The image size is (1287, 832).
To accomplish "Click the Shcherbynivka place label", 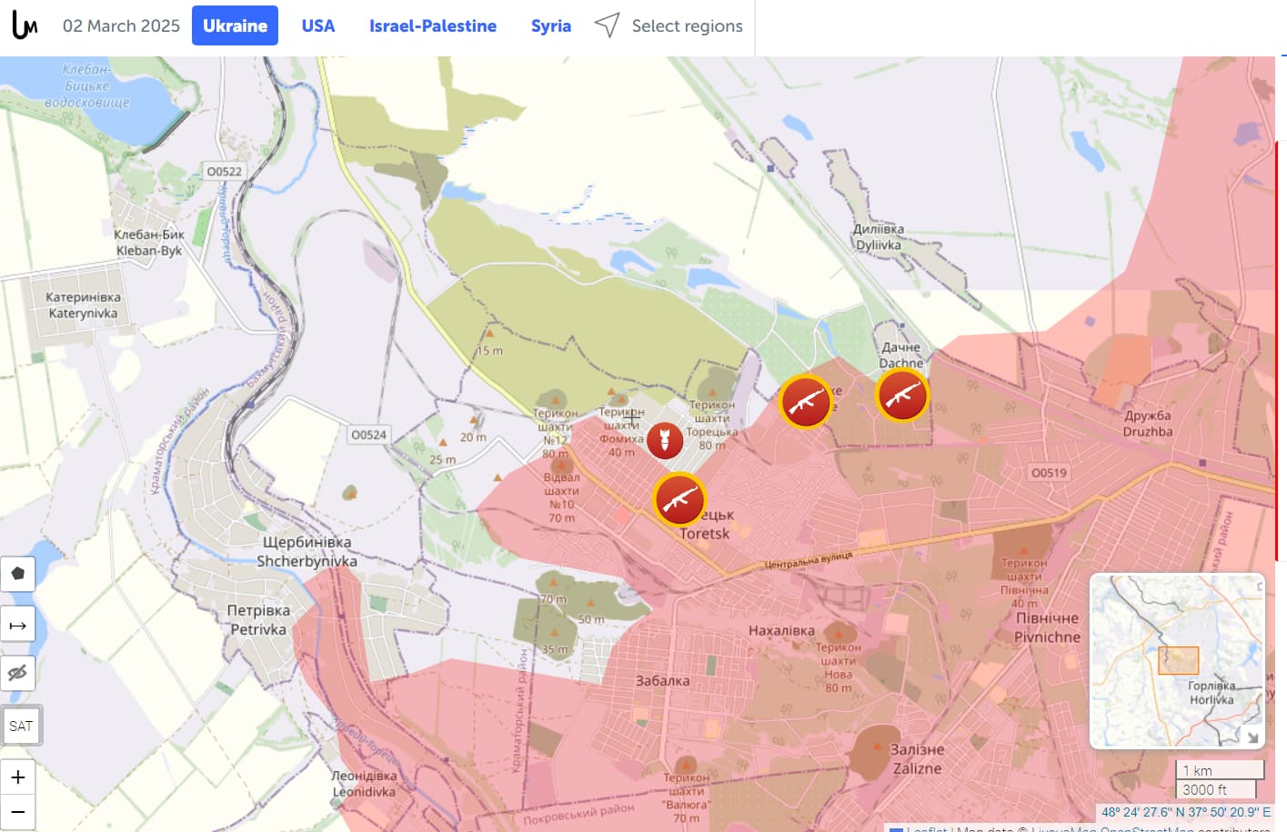I will click(x=307, y=561).
